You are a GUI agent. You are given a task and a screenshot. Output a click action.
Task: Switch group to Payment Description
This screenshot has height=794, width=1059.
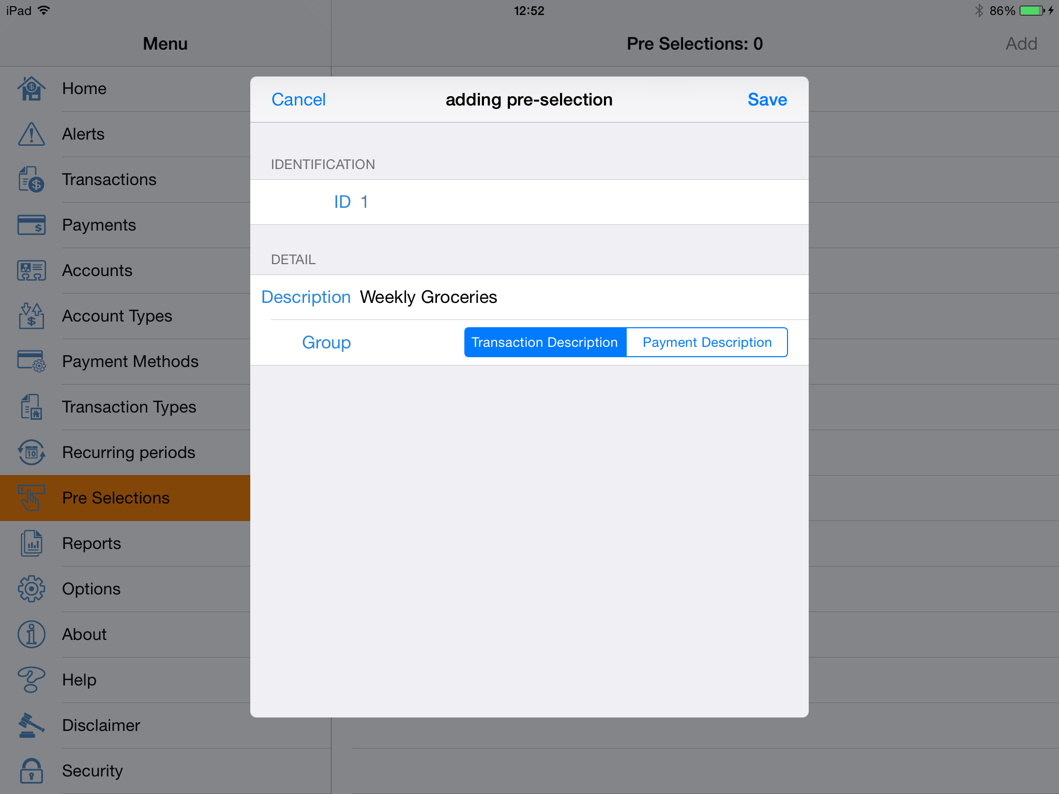coord(707,342)
